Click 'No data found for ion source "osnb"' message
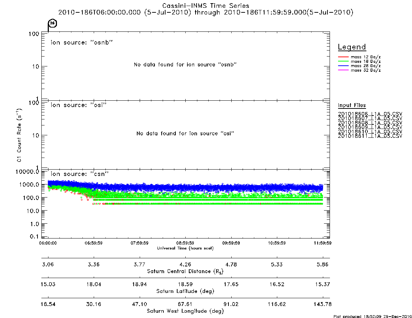 (185, 65)
